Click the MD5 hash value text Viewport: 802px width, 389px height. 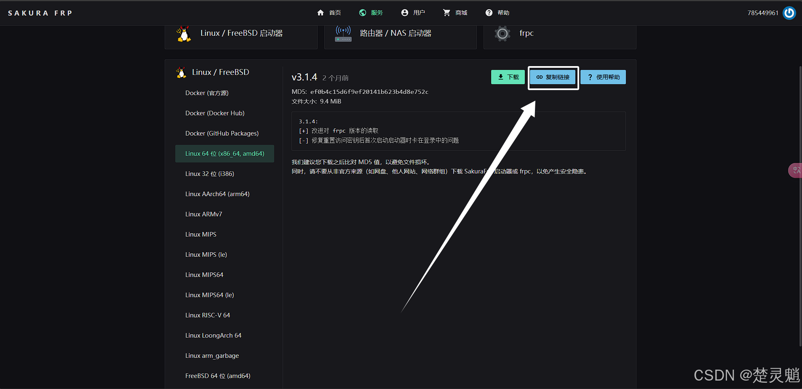tap(369, 92)
